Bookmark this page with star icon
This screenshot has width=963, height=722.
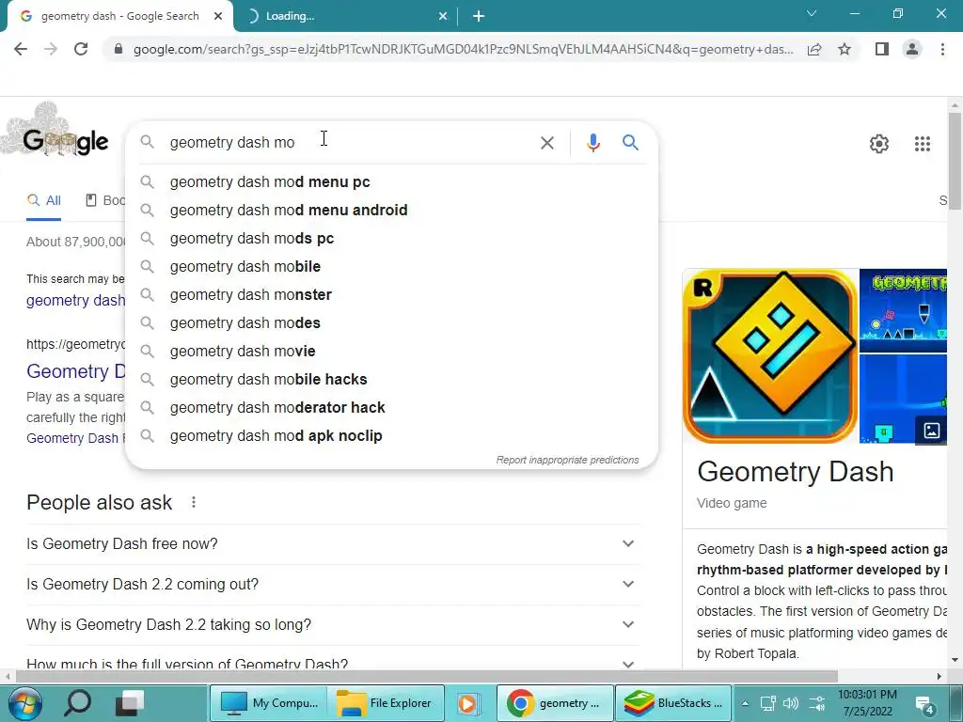[845, 49]
